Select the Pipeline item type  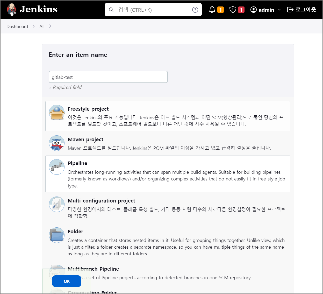point(168,174)
